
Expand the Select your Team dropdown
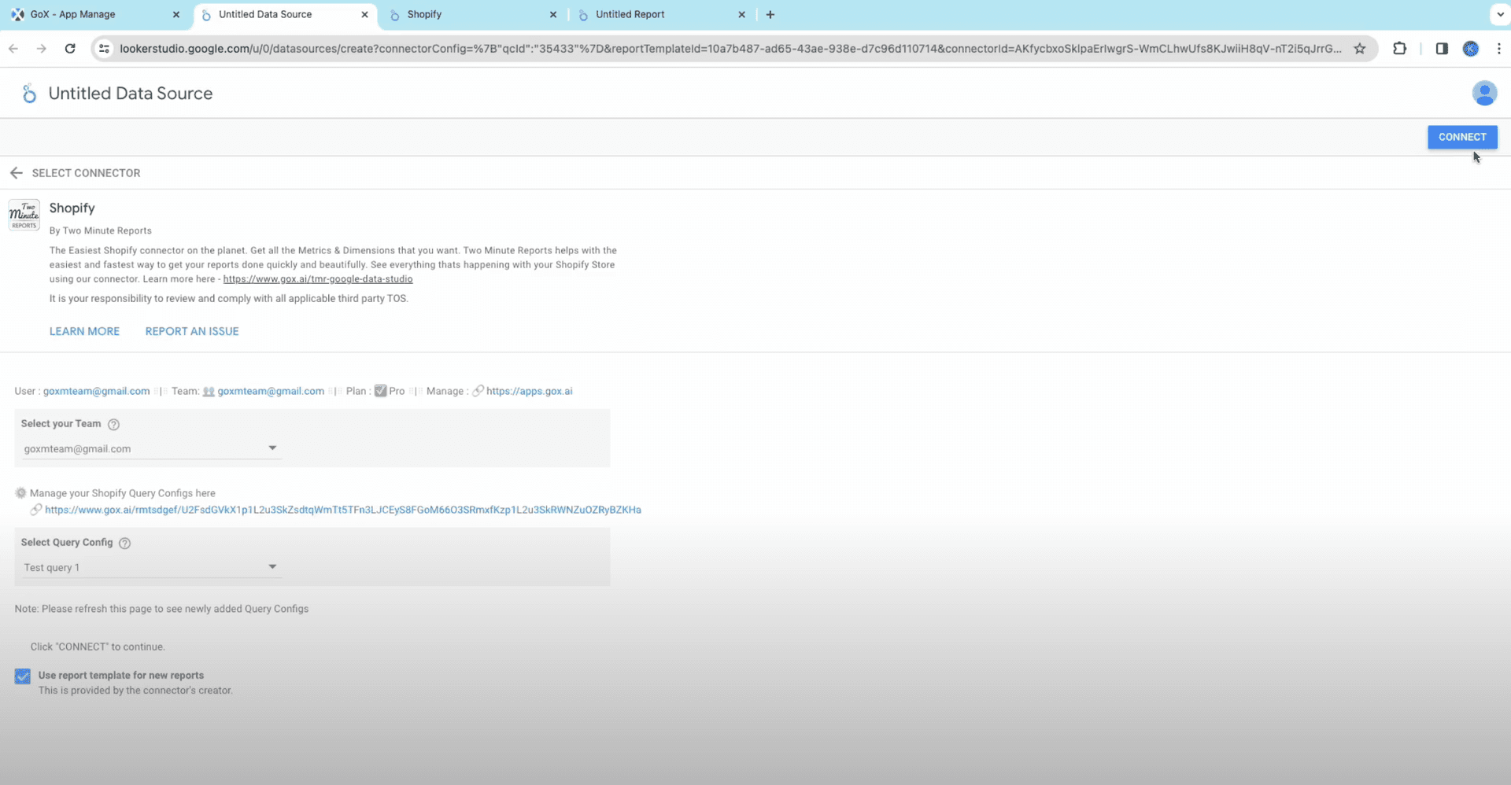point(150,448)
